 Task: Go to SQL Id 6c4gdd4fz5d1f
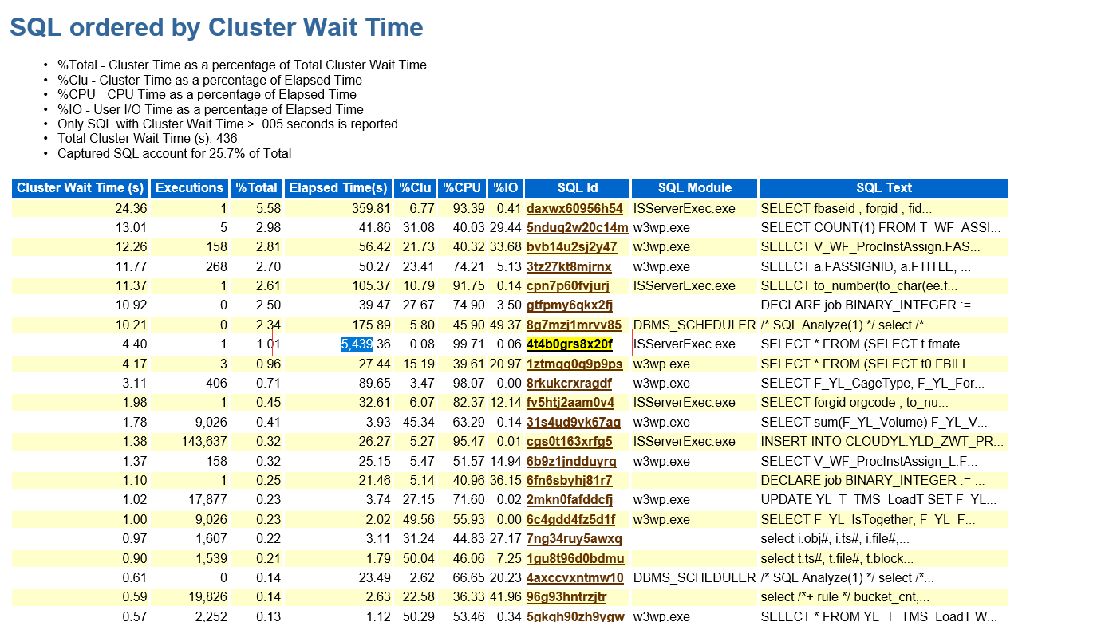[570, 520]
